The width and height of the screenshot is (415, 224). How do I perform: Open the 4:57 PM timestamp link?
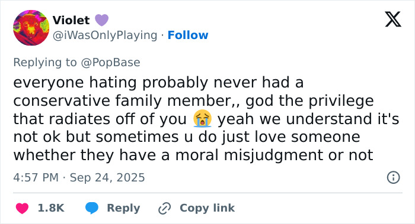(x=36, y=177)
